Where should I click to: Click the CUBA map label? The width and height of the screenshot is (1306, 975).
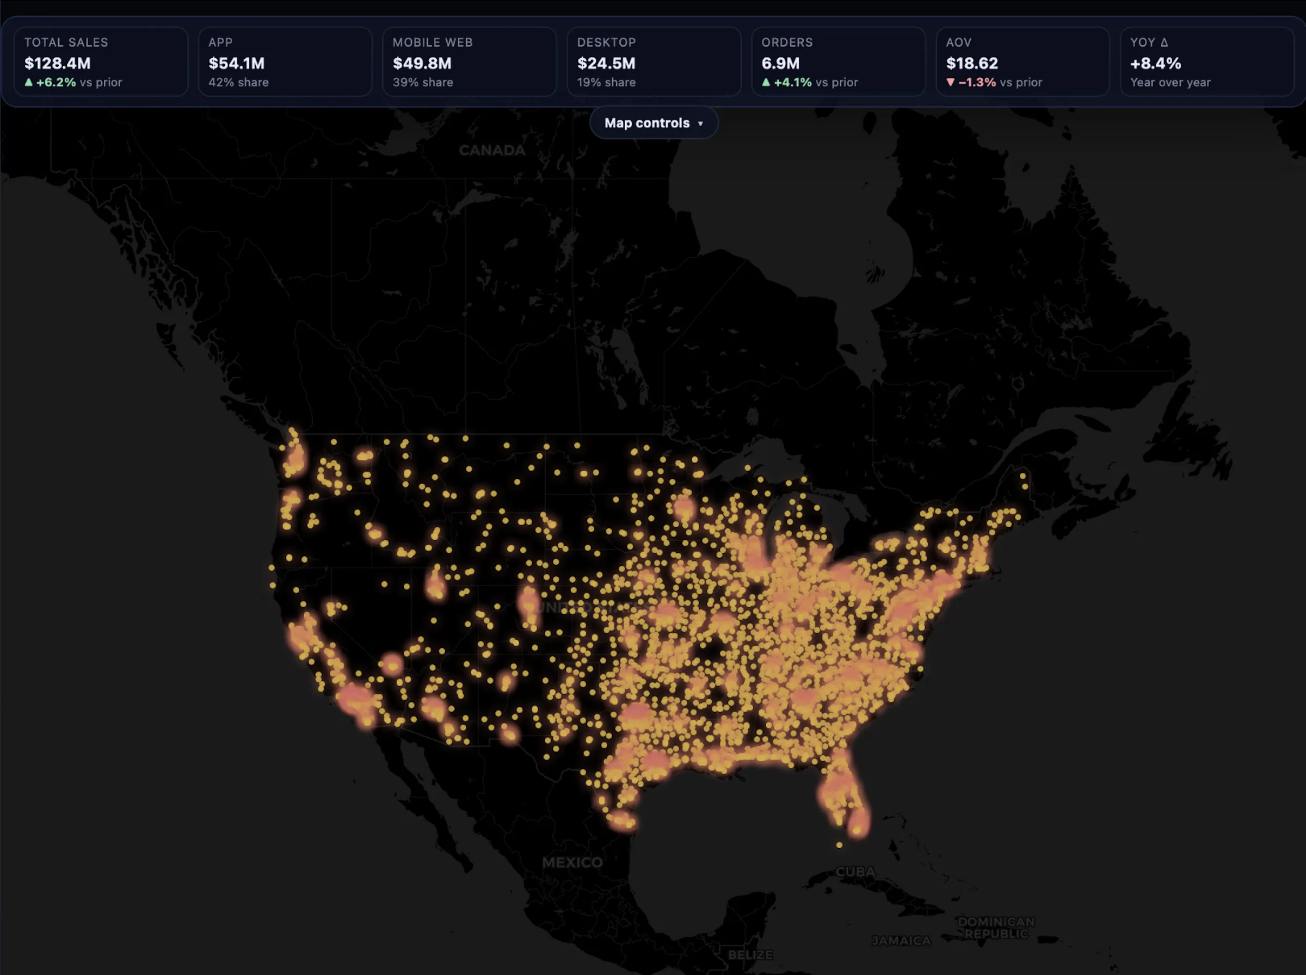[x=855, y=871]
